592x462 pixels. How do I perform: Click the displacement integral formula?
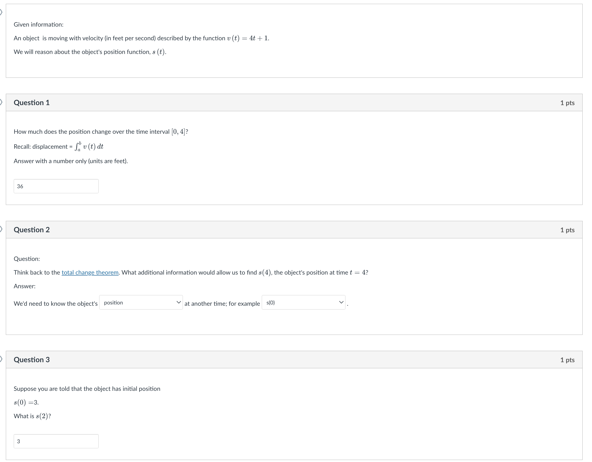pos(89,147)
